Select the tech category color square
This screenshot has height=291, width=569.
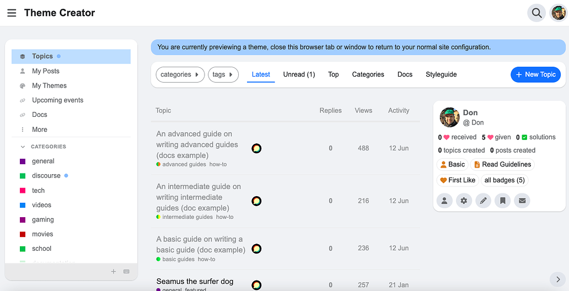pos(23,191)
